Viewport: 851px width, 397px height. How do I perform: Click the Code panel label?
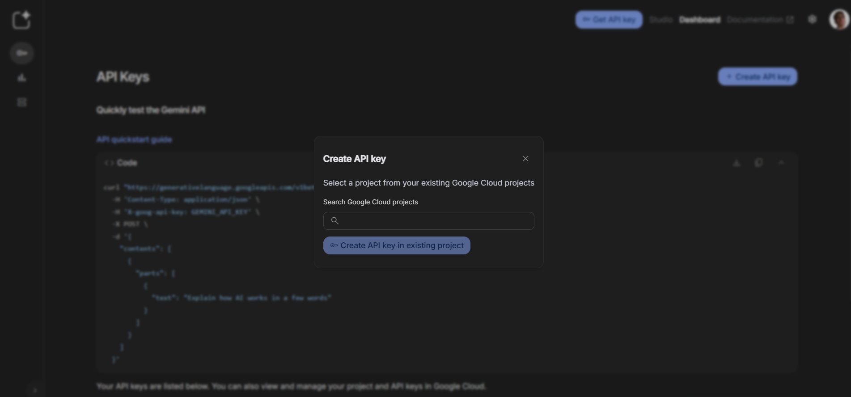[x=127, y=163]
